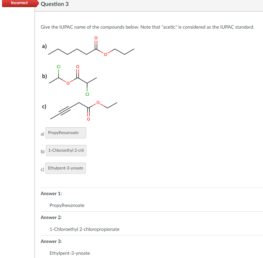Click the Incorrect status flag
Screen dimensions: 263x258
point(19,3)
